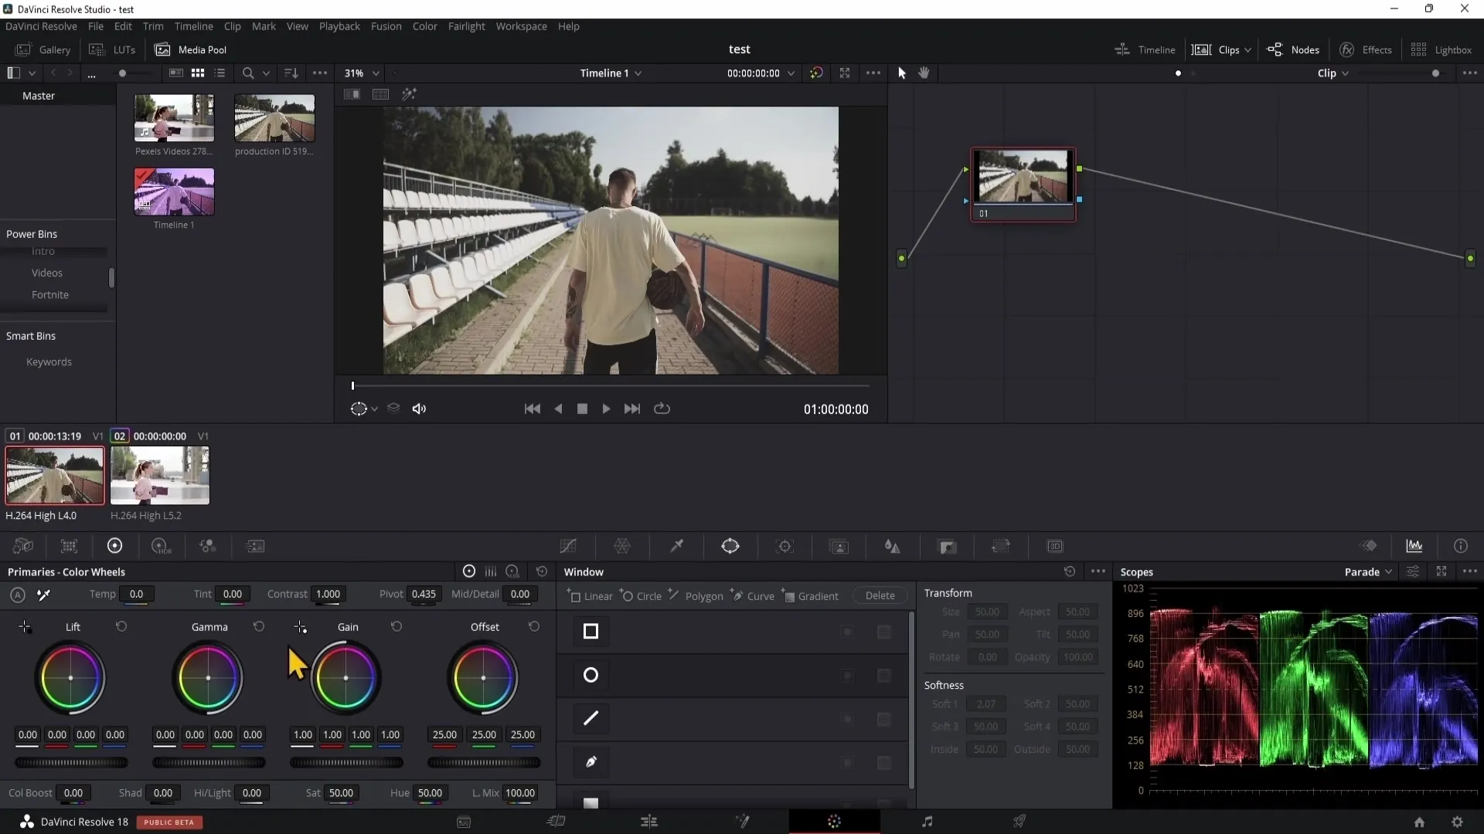This screenshot has width=1484, height=834.
Task: Drag the Sat slider value
Action: pyautogui.click(x=340, y=792)
